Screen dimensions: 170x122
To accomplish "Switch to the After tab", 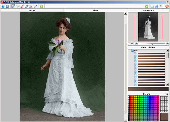I will point(95,11).
